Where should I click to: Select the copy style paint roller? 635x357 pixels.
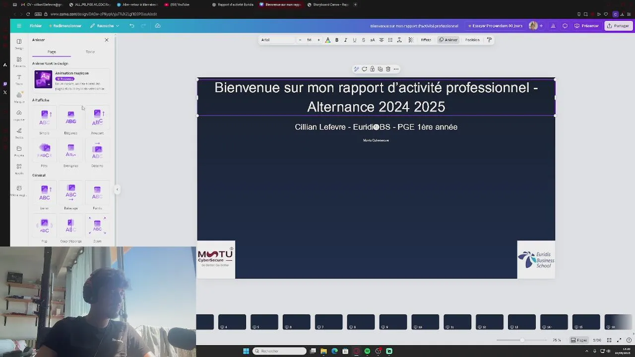[489, 40]
